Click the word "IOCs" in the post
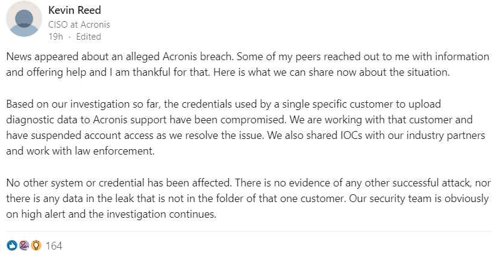The width and height of the screenshot is (500, 255). pyautogui.click(x=350, y=135)
